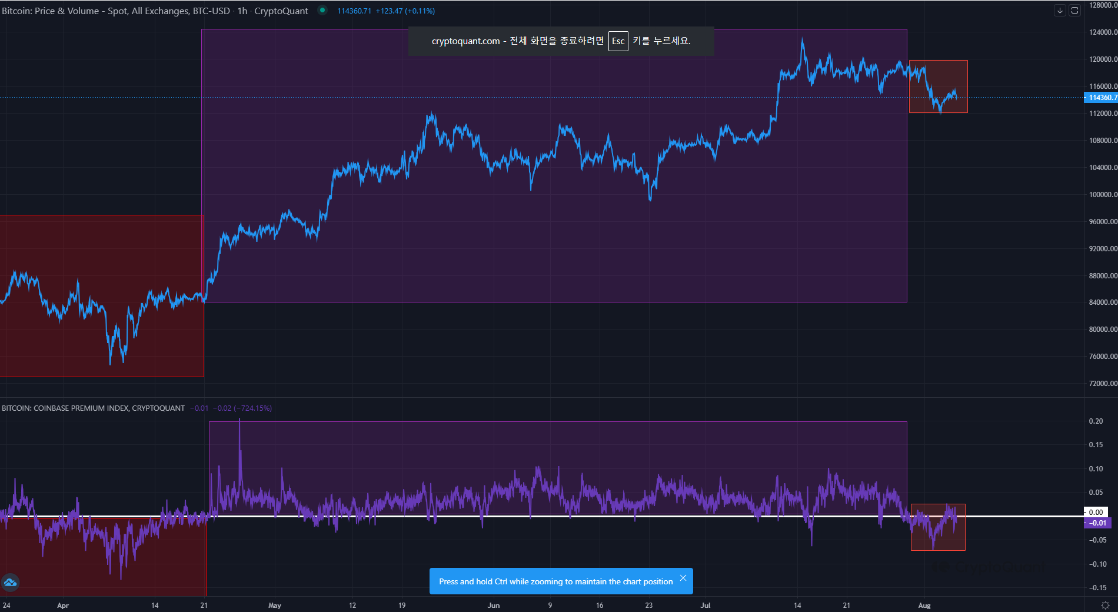Click the 114360.71 price axis label
Screen dimensions: 1118x612
(x=1100, y=98)
